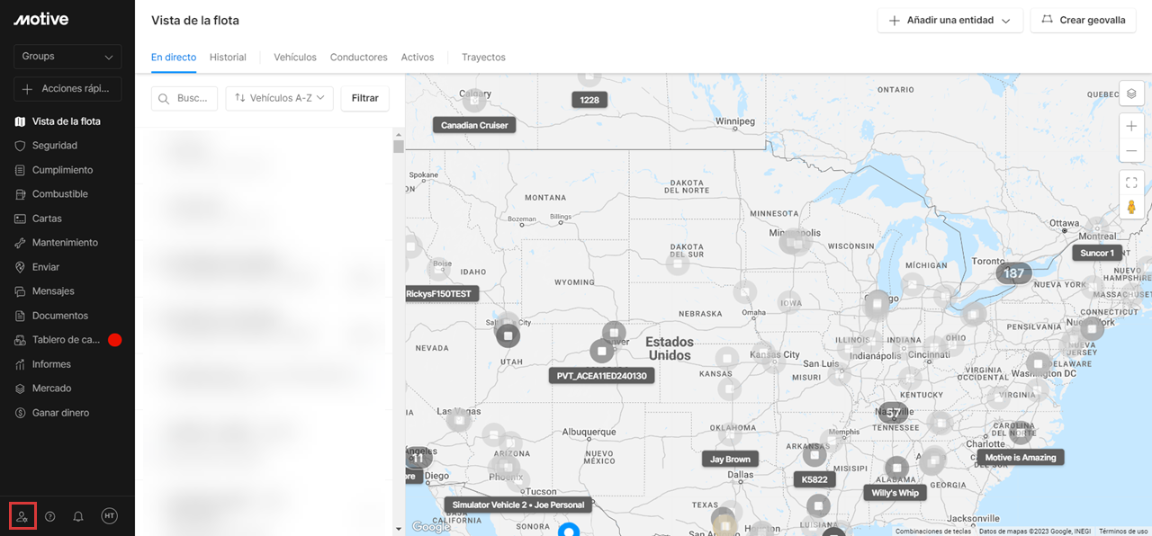Open Seguridad in the sidebar
Viewport: 1152px width, 536px height.
tap(55, 146)
